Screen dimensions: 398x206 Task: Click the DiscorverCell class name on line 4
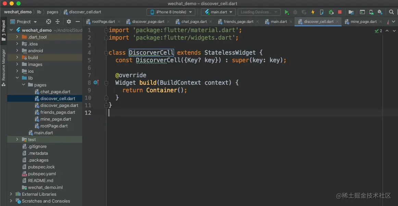click(x=151, y=53)
